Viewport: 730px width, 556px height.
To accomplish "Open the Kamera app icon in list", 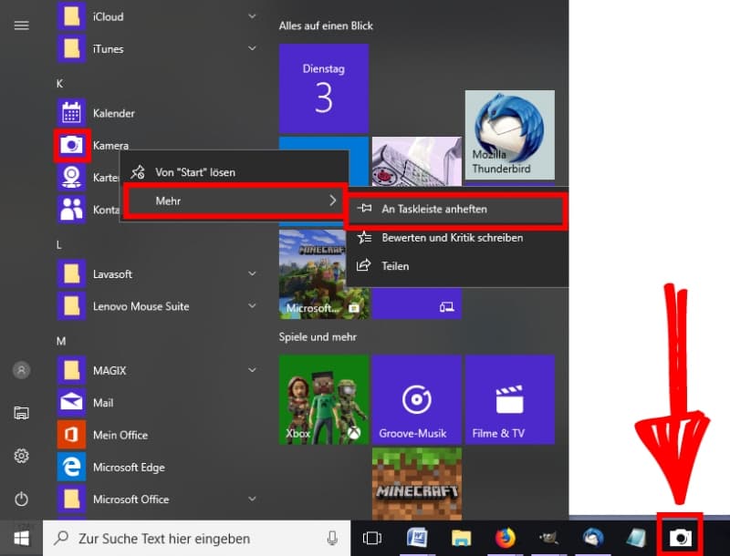I will pyautogui.click(x=71, y=146).
